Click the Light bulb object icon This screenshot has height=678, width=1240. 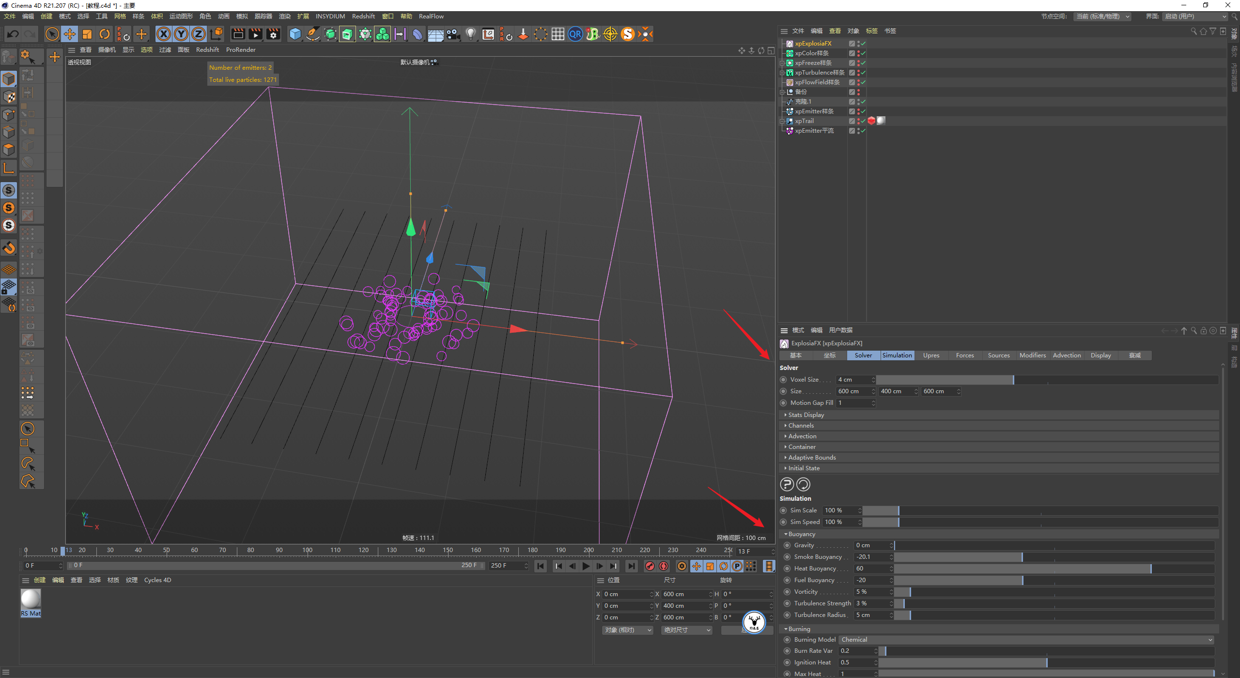pyautogui.click(x=470, y=34)
